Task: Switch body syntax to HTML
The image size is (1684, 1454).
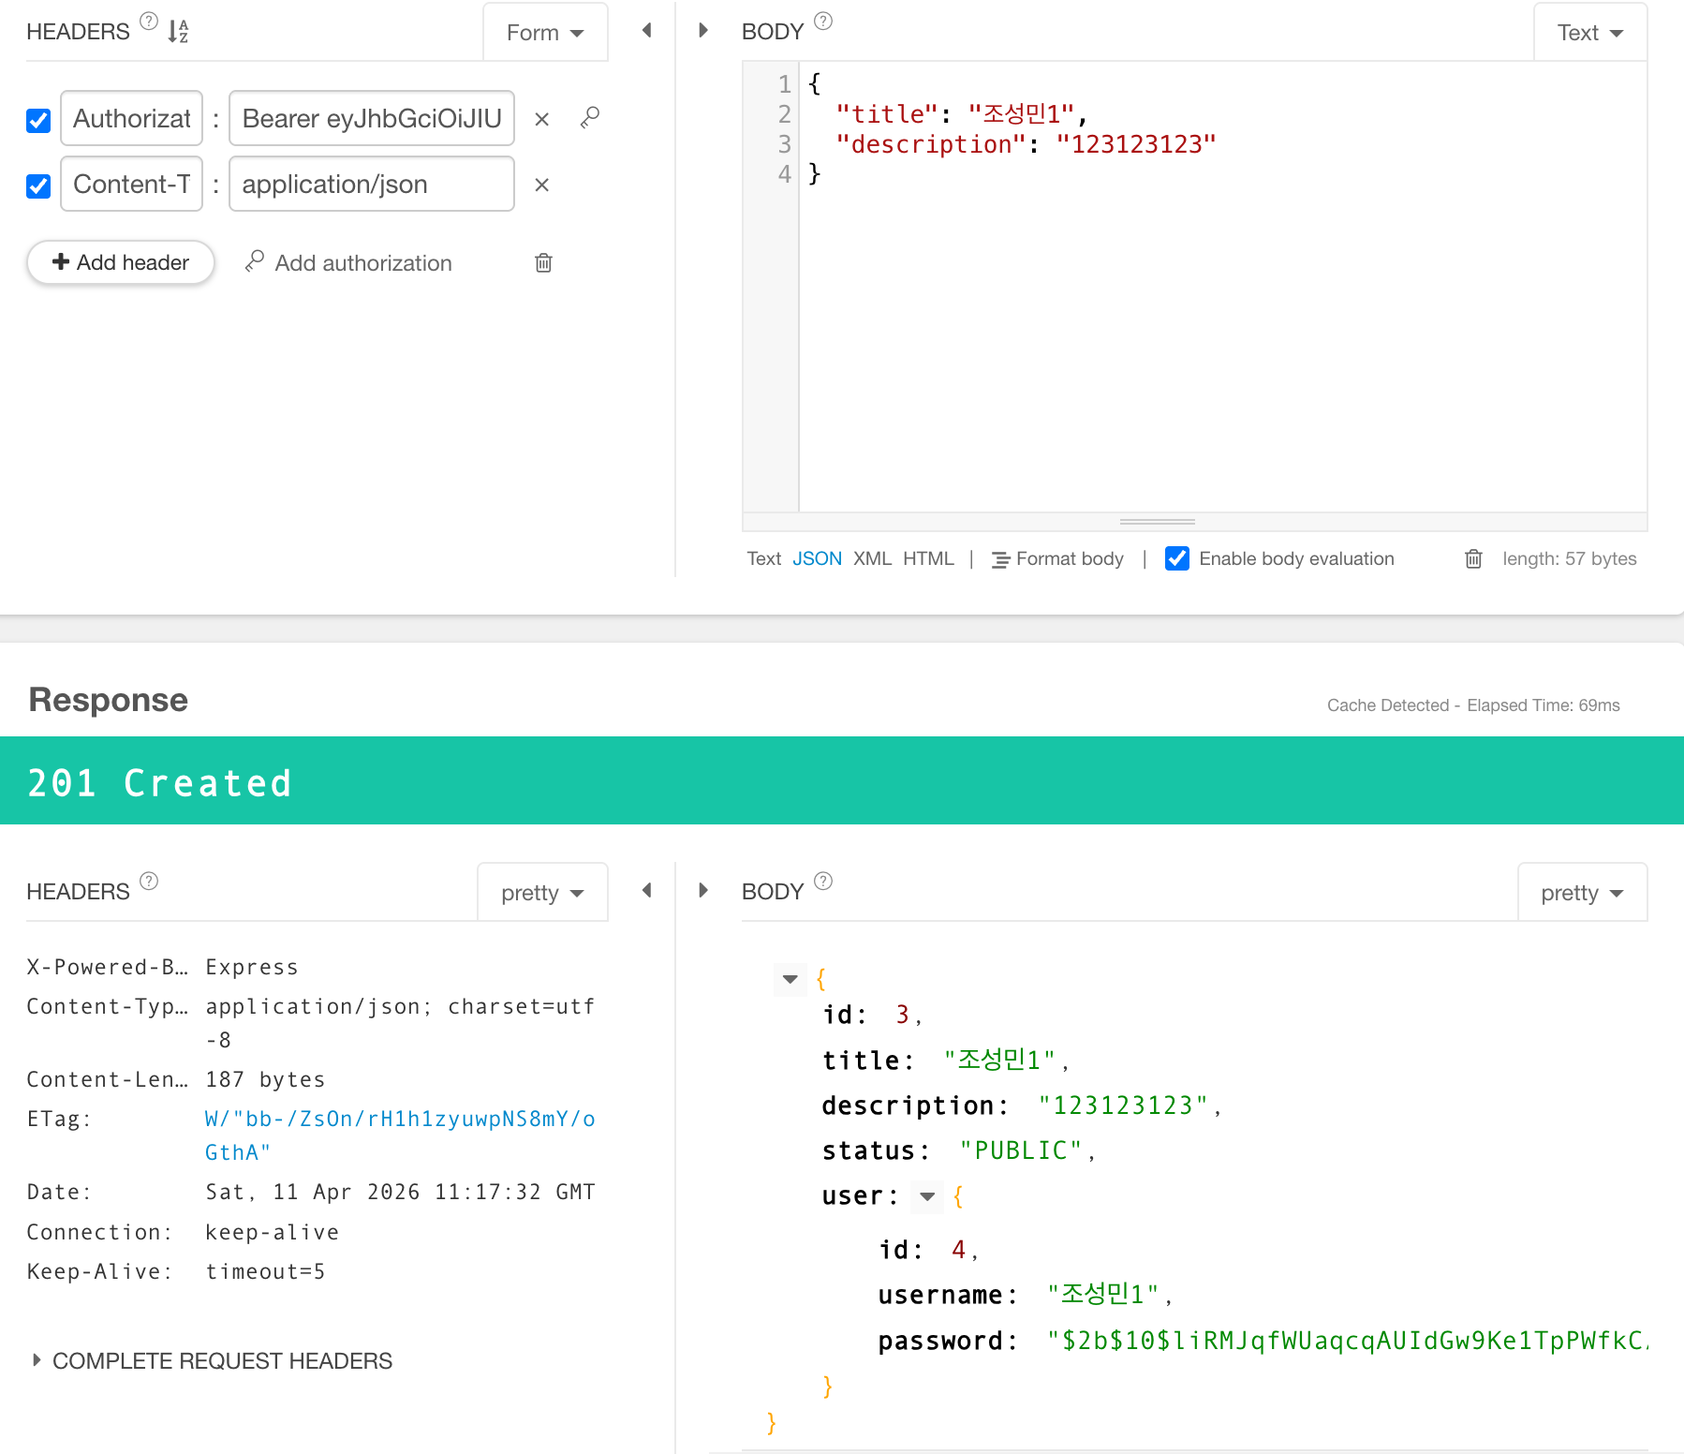Action: tap(928, 558)
